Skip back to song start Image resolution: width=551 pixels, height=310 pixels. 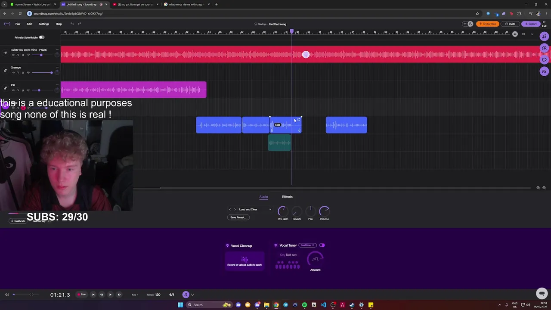(x=93, y=294)
